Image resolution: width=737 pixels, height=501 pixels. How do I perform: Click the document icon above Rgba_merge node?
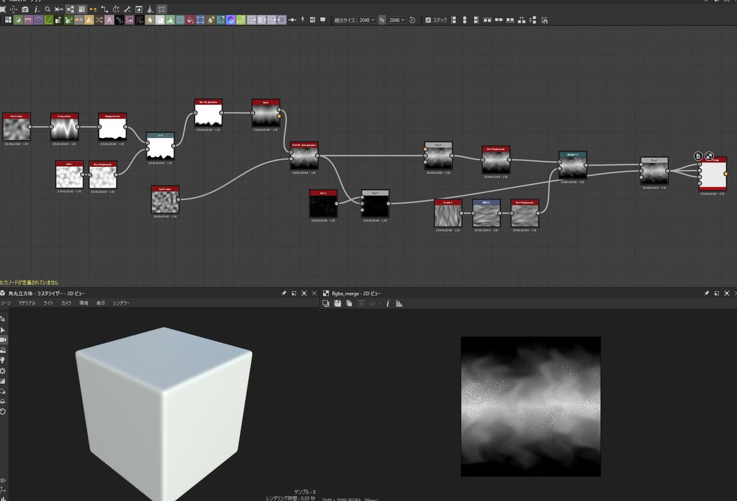coord(698,157)
